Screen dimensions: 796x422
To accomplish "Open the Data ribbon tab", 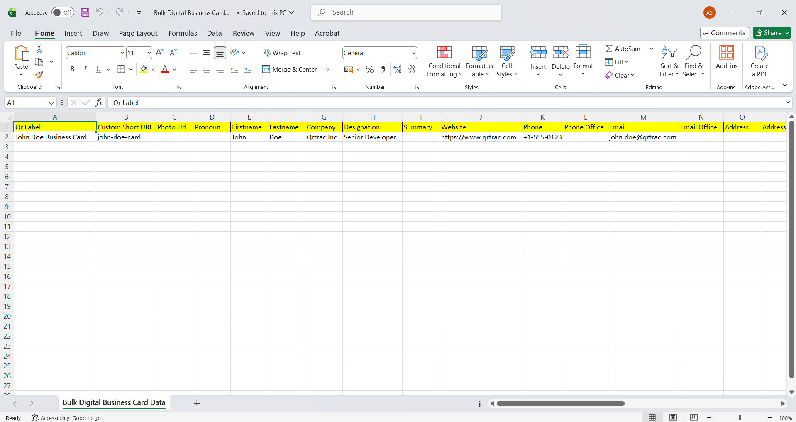I will click(x=214, y=33).
